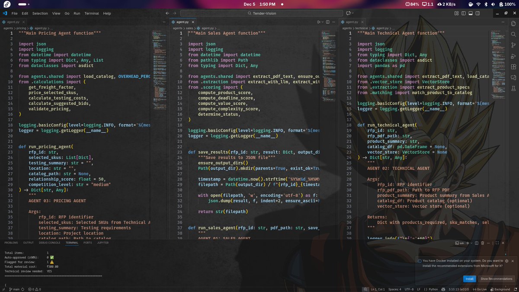Screen dimensions: 519x292
Task: Maximize the terminal panel size
Action: (498, 243)
